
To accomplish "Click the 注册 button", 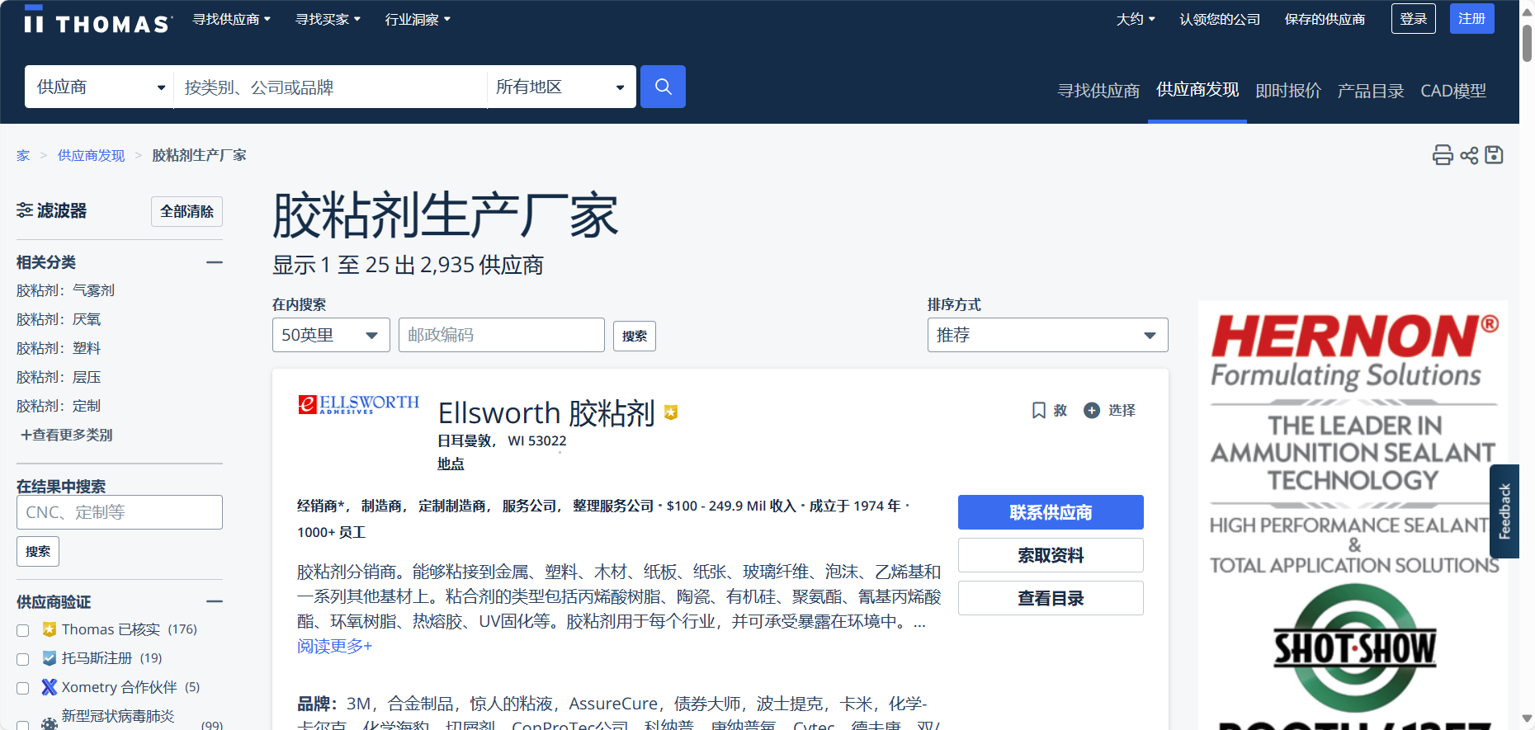I will point(1472,18).
